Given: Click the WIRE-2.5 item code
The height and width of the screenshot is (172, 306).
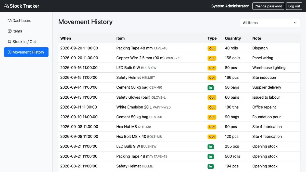Looking at the screenshot, I should pyautogui.click(x=173, y=58).
